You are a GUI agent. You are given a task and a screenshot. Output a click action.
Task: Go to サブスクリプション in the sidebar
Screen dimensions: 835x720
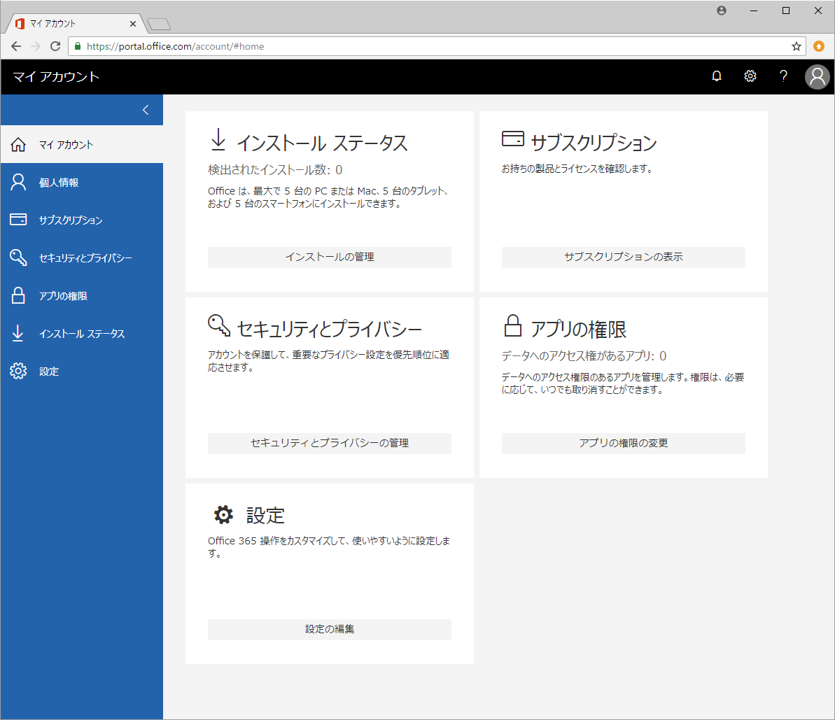pyautogui.click(x=71, y=220)
